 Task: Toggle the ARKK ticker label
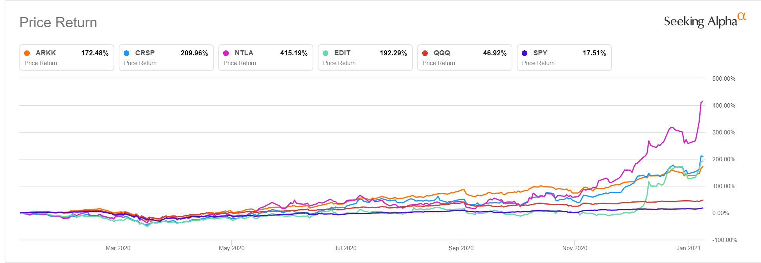pyautogui.click(x=46, y=53)
